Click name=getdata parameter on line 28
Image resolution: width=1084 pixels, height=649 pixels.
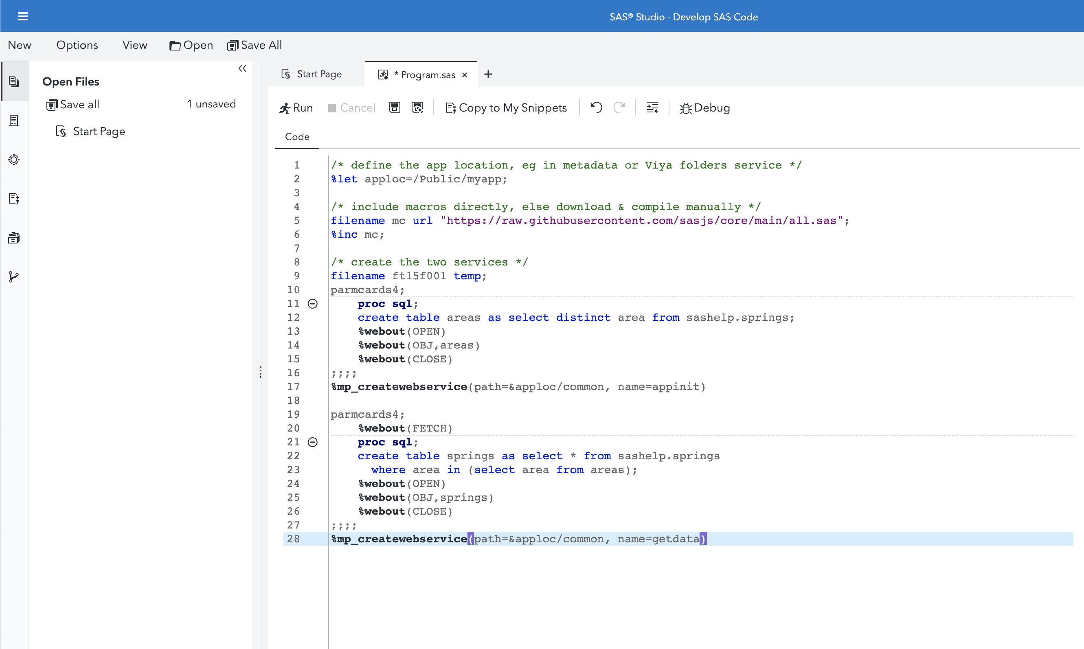(658, 539)
